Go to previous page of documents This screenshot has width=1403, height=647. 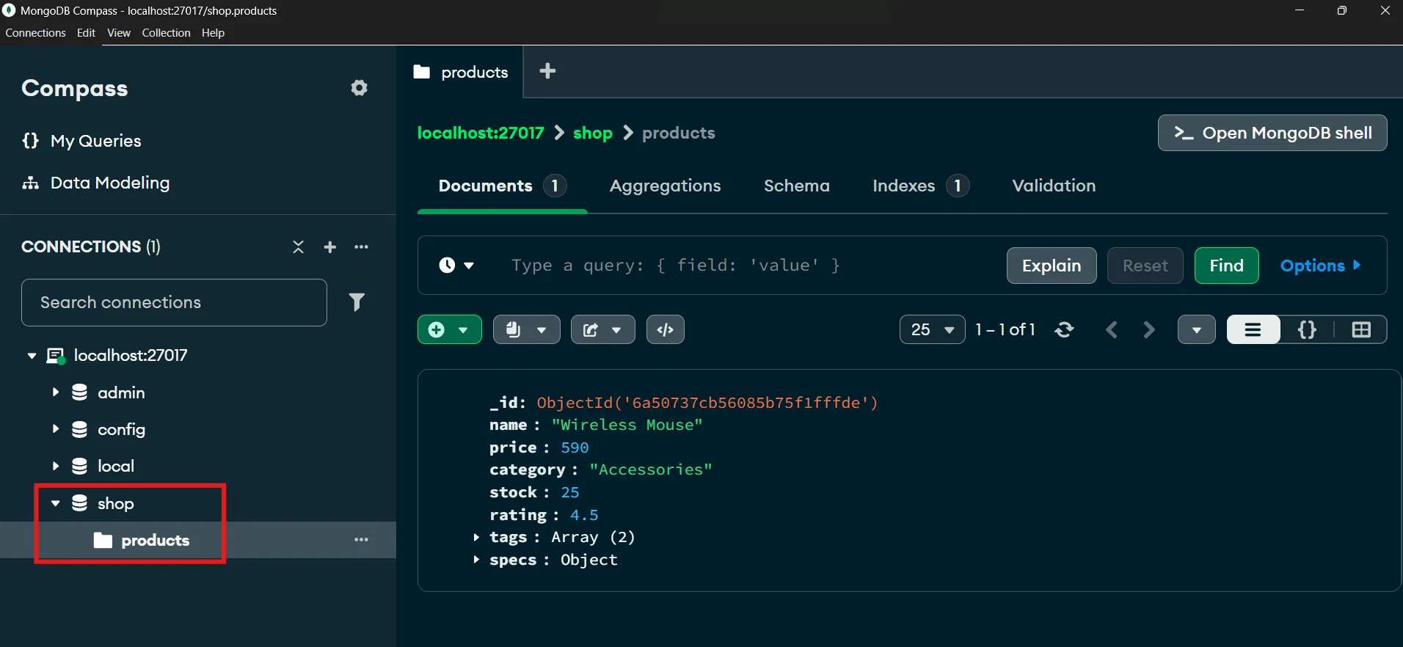click(x=1112, y=329)
